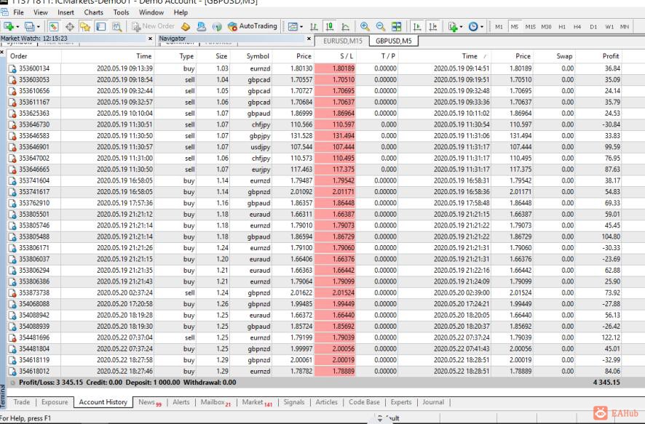
Task: Open the Periods clock dropdown arrow
Action: point(482,27)
